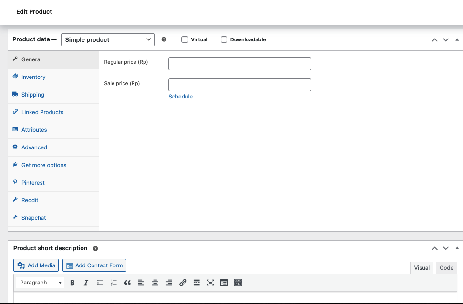463x304 pixels.
Task: Align text right
Action: (169, 283)
